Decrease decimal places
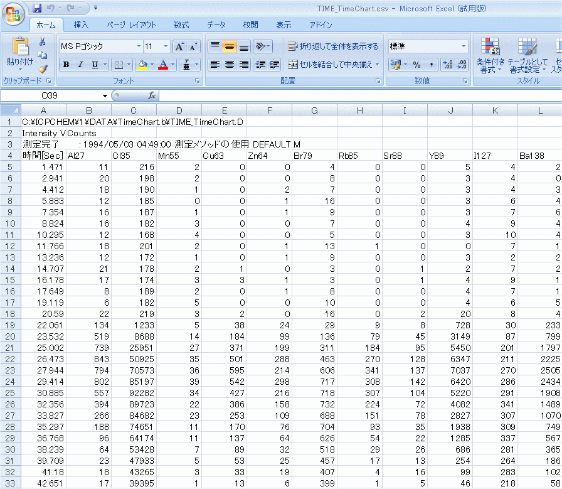Screen dimensions: 562x489 tap(462, 65)
